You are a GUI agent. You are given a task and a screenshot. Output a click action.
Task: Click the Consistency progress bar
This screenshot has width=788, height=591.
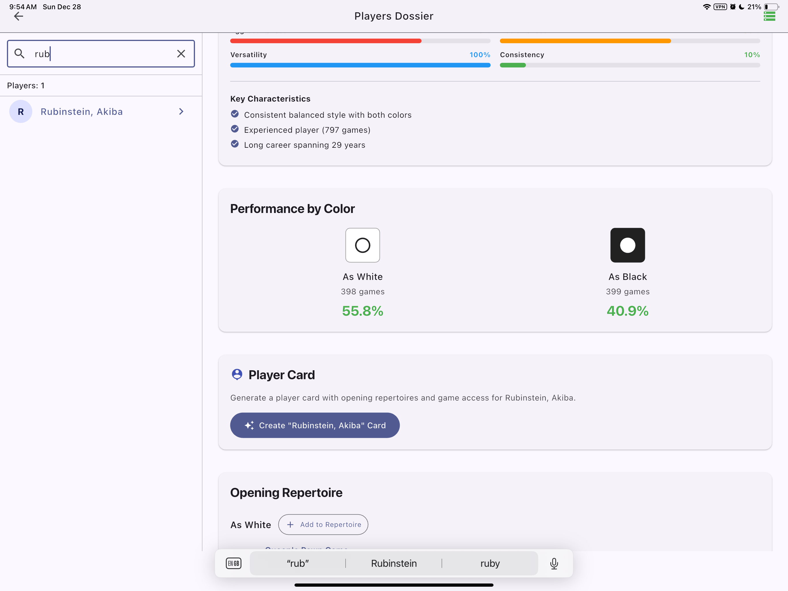[630, 65]
